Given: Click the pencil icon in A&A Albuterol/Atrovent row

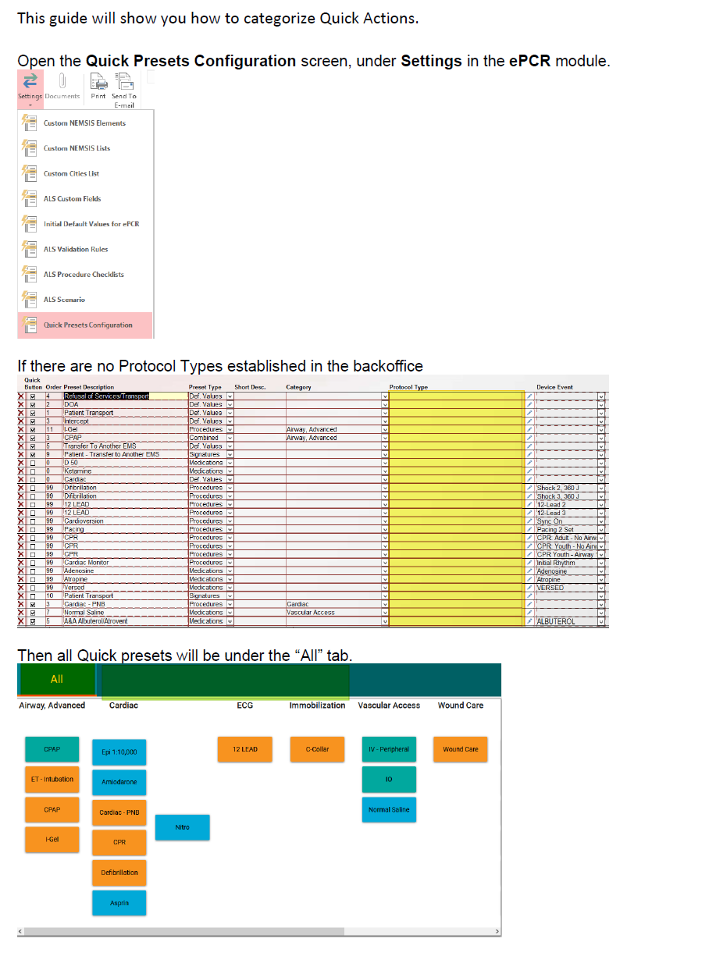Looking at the screenshot, I should pos(530,621).
